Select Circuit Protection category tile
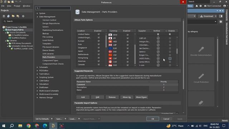This screenshot has height=129, width=229. tap(201, 77)
